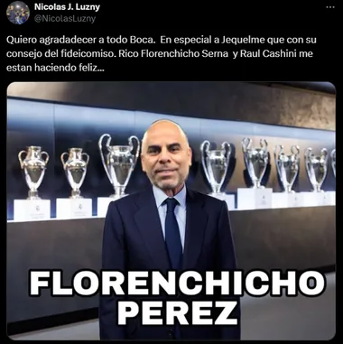Open the Nicolas J. Luzny display name
The height and width of the screenshot is (344, 343).
click(x=67, y=6)
